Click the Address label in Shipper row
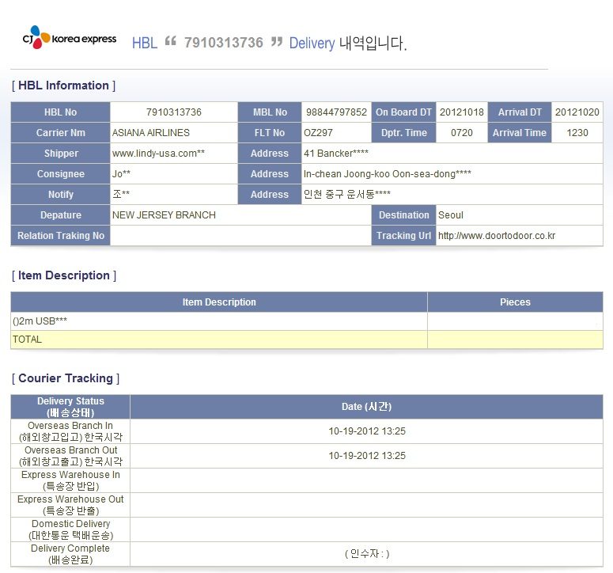Image resolution: width=613 pixels, height=573 pixels. pyautogui.click(x=270, y=154)
